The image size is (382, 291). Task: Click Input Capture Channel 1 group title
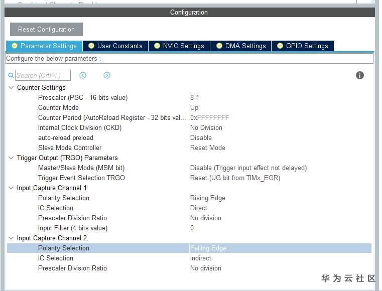tap(52, 188)
